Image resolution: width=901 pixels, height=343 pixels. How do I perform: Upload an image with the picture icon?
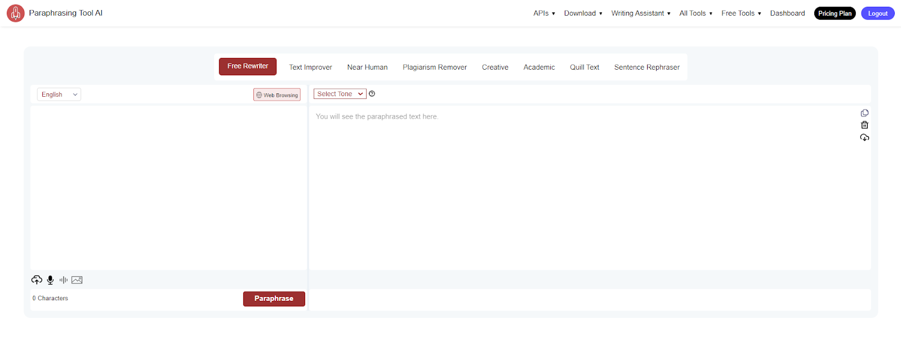pyautogui.click(x=77, y=279)
